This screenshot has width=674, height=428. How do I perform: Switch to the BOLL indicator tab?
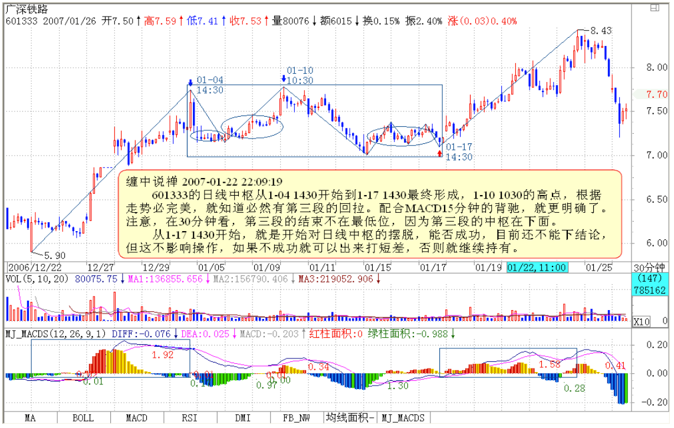(83, 418)
